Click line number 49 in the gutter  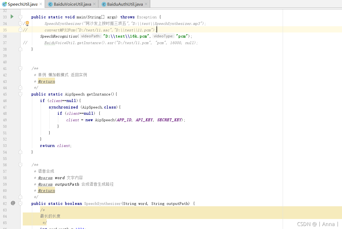[x=5, y=120]
